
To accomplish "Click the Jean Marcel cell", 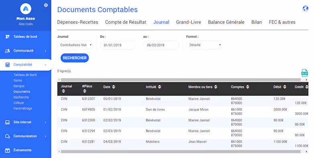I will point(197,142).
